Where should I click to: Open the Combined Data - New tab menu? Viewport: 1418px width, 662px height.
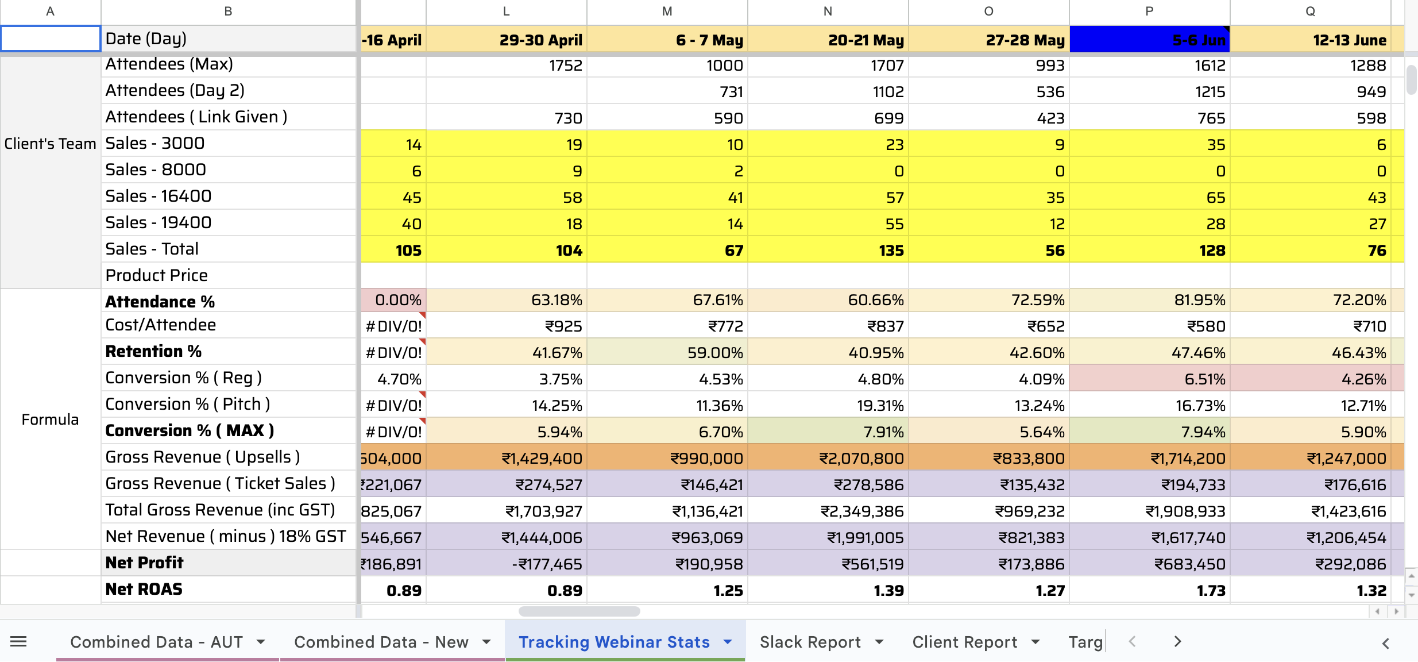[486, 641]
